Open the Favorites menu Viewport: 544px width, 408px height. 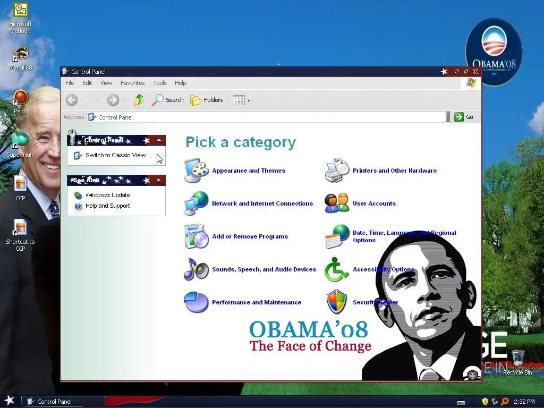coord(132,83)
